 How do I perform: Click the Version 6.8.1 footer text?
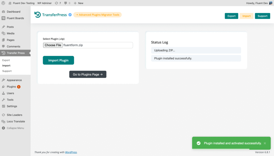point(262,152)
